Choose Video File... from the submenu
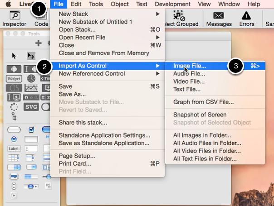This screenshot has width=274, height=206. click(215, 81)
